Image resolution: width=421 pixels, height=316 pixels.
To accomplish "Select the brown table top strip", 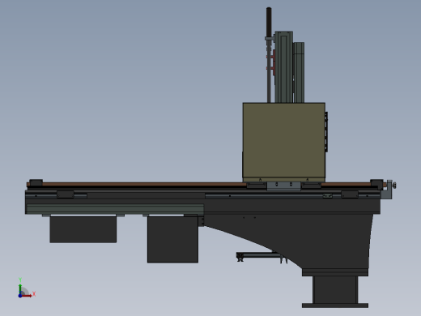I will [143, 184].
